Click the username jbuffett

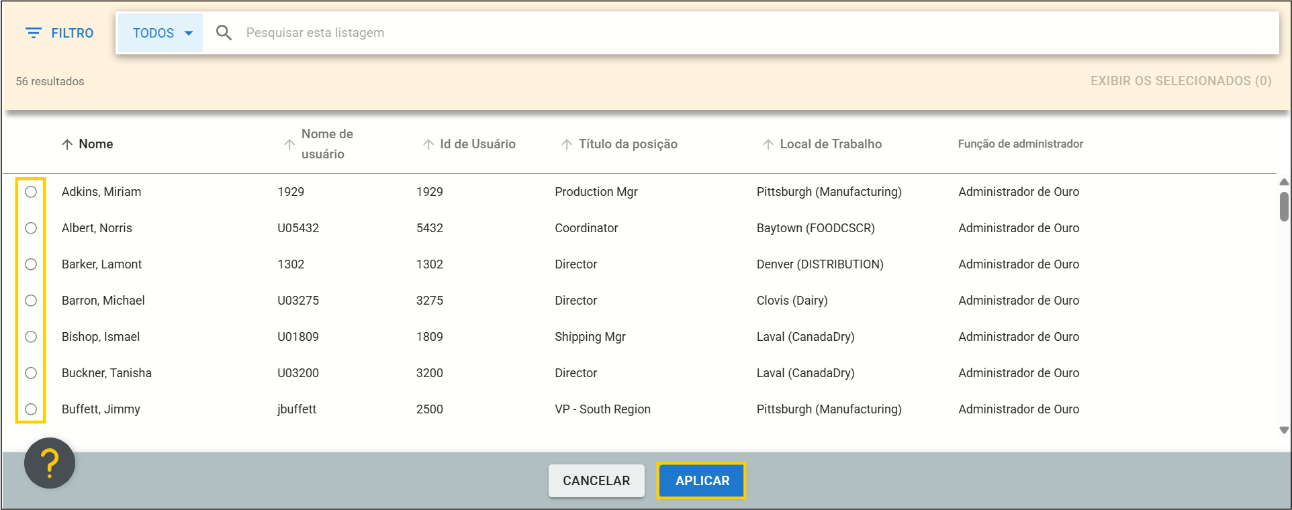pyautogui.click(x=297, y=409)
